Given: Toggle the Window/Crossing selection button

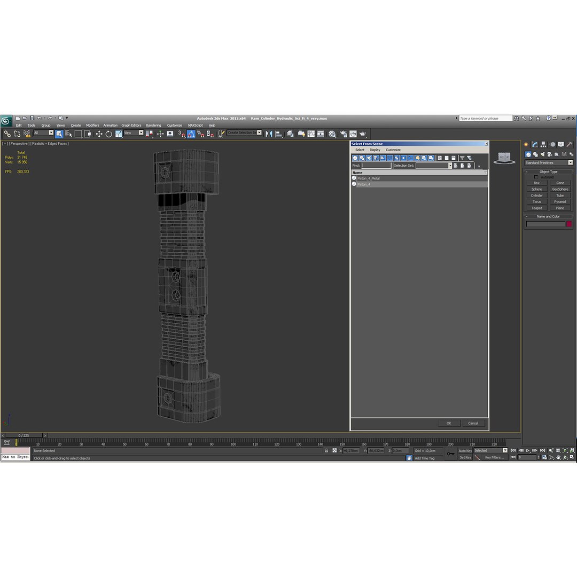Looking at the screenshot, I should click(88, 134).
